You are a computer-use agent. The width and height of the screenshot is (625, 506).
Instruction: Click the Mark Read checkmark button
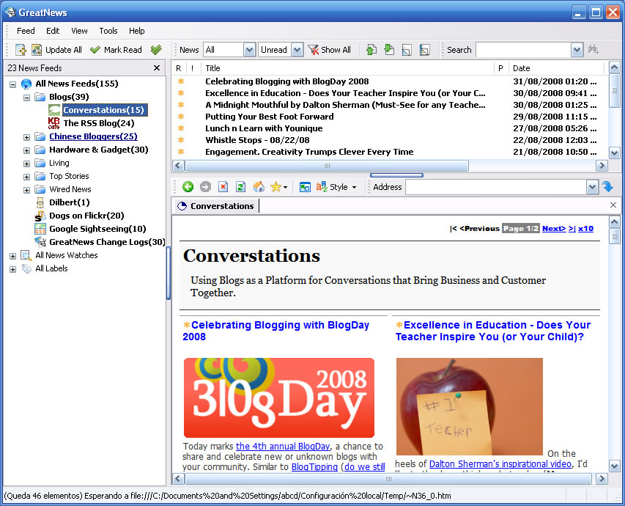pyautogui.click(x=116, y=50)
